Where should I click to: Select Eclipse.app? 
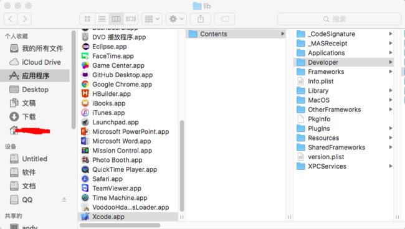128,47
